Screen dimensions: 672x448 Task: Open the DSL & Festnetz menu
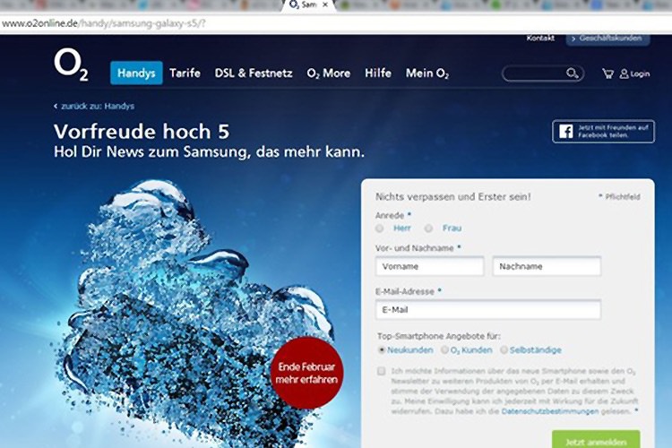click(254, 73)
